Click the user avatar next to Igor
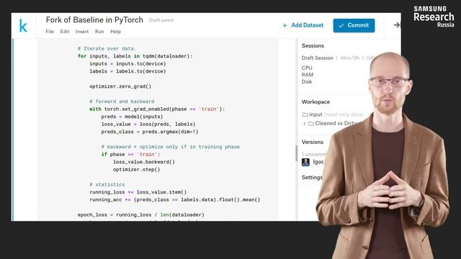Screen dimensions: 461x259 coord(305,162)
